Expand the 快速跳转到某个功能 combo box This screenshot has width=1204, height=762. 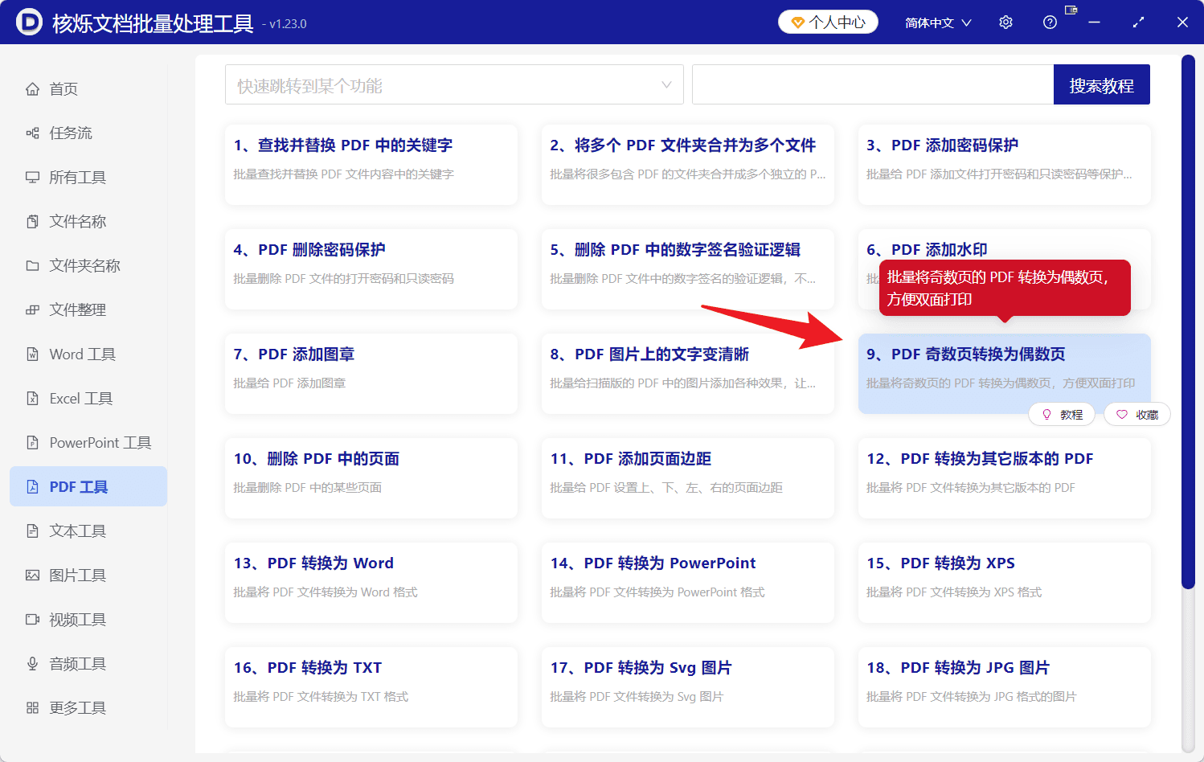pos(454,84)
